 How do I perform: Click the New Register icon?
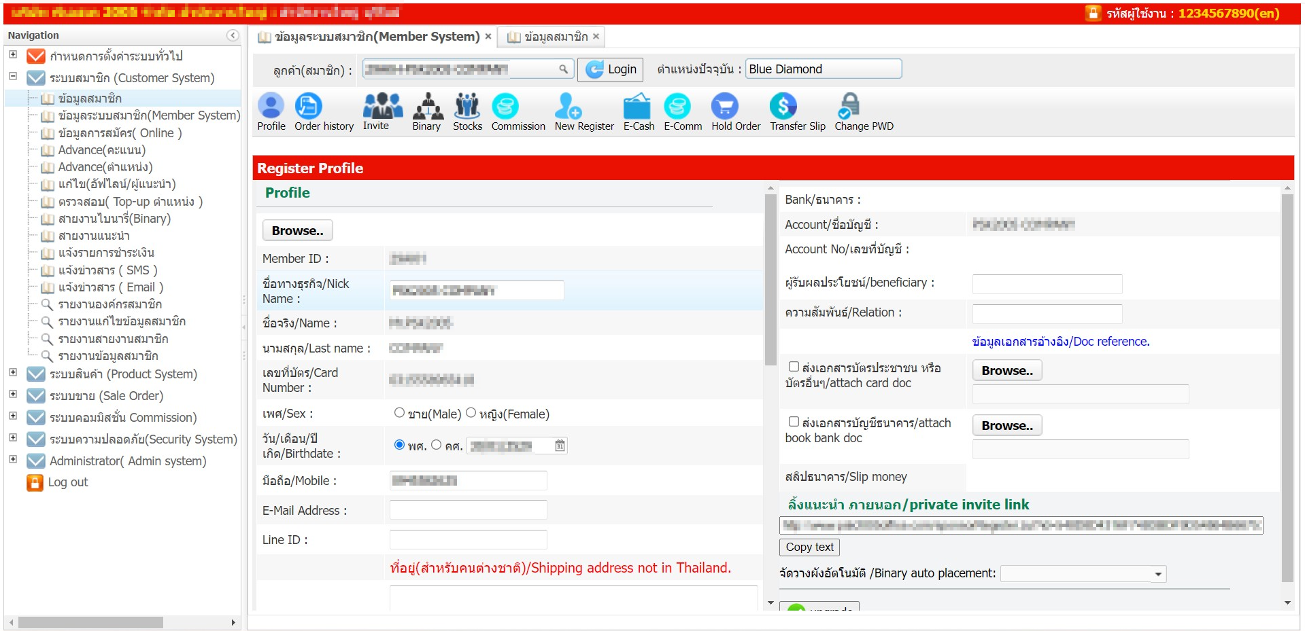tap(568, 107)
